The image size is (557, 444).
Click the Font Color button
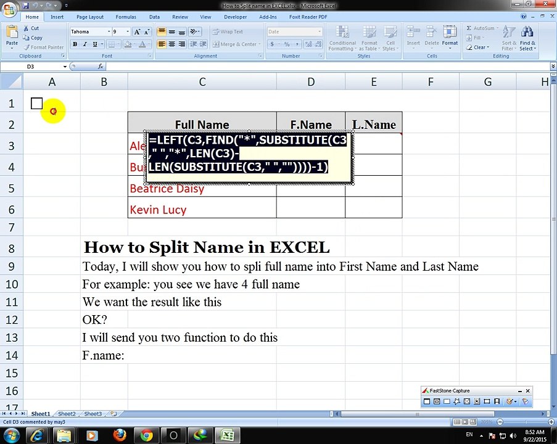tap(142, 44)
